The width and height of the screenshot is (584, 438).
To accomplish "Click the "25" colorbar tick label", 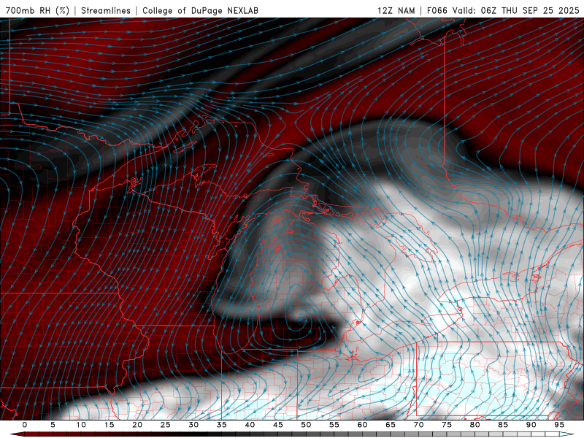I will (x=166, y=425).
